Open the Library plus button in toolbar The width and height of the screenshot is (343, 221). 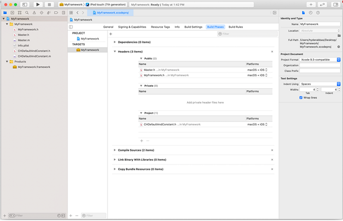pos(311,4)
